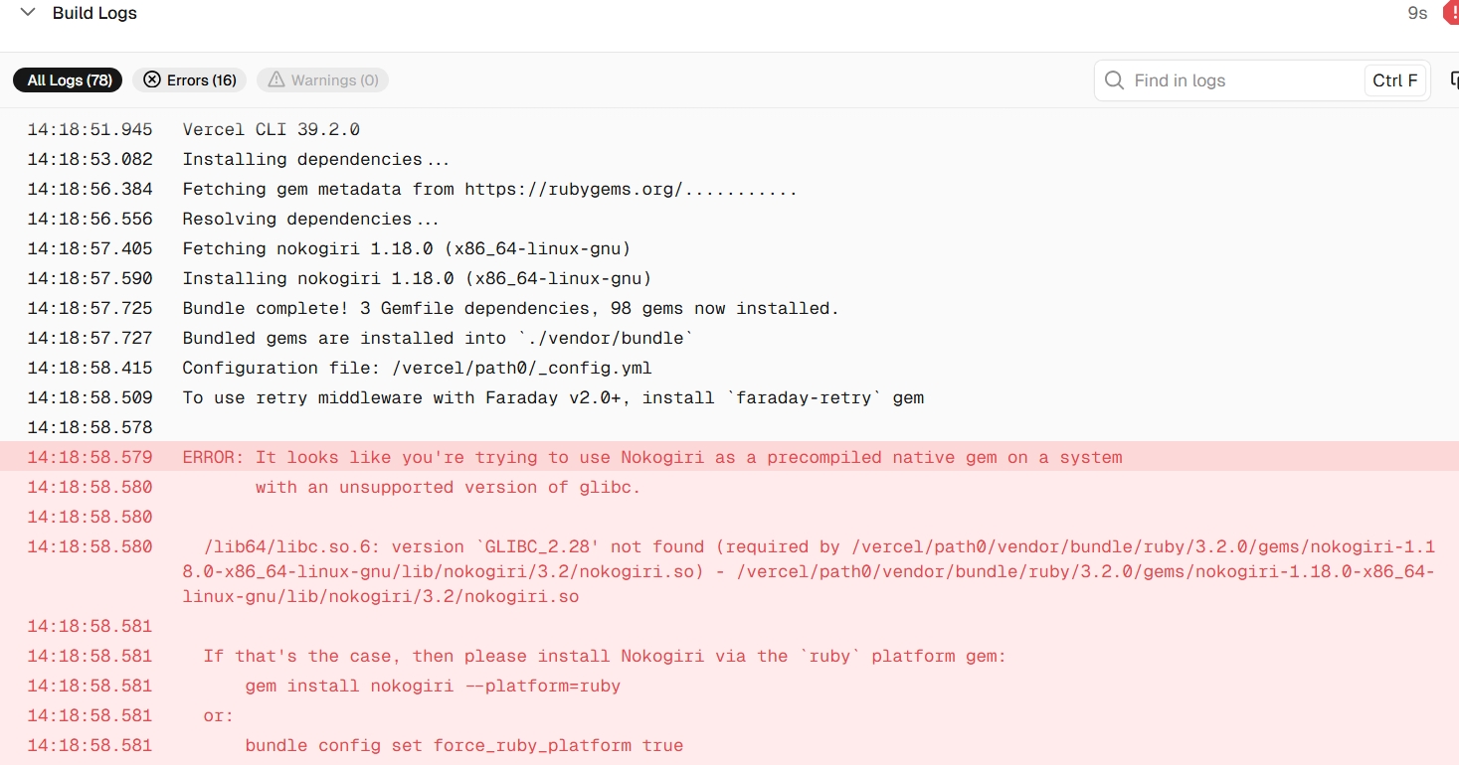Toggle the Warnings (0) filter

322,79
